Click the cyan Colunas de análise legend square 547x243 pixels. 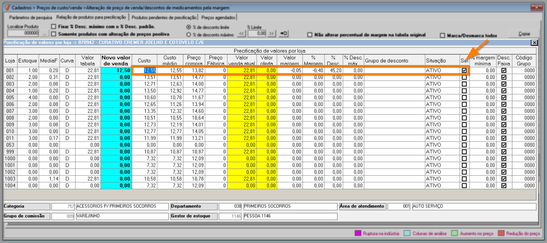[x=407, y=233]
